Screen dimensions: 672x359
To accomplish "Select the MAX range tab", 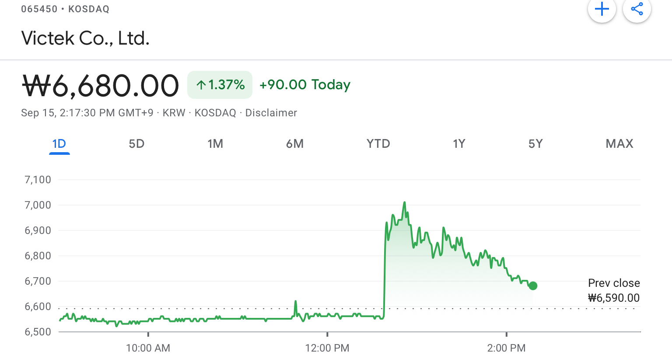I will tap(619, 144).
